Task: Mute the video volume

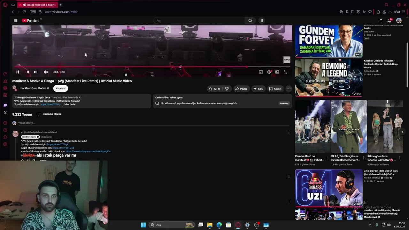Action: click(x=46, y=72)
